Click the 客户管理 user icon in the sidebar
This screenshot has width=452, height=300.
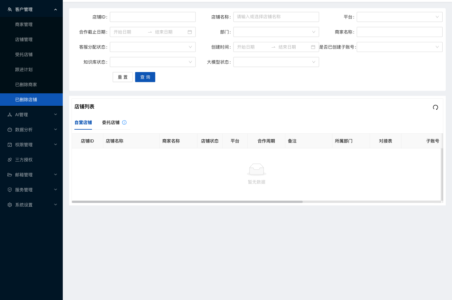coord(10,9)
